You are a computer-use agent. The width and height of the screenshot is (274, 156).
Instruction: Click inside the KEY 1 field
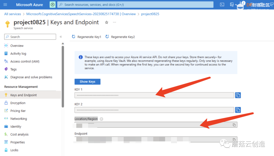154,95
